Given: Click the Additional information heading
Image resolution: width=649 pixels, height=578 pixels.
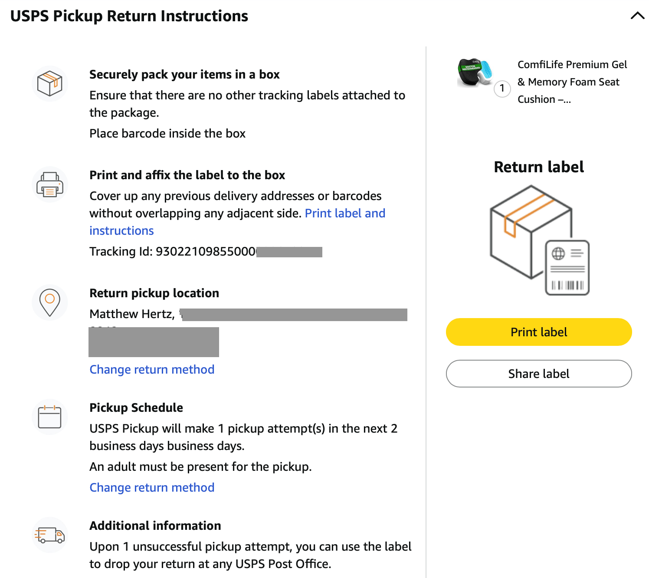Looking at the screenshot, I should point(155,526).
